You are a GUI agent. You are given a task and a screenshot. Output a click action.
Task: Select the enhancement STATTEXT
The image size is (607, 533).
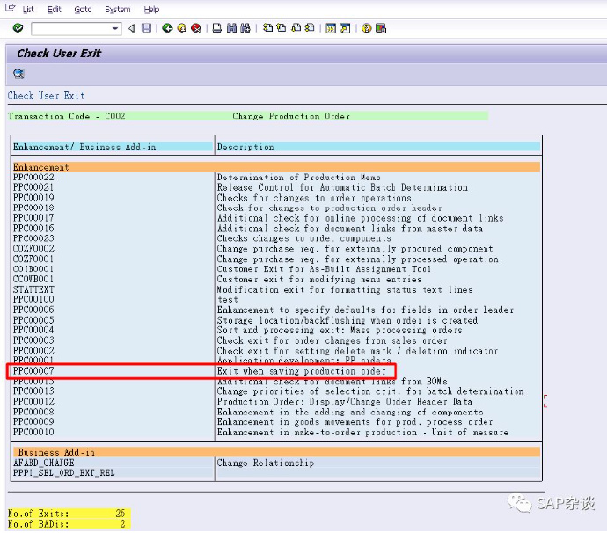tap(33, 289)
